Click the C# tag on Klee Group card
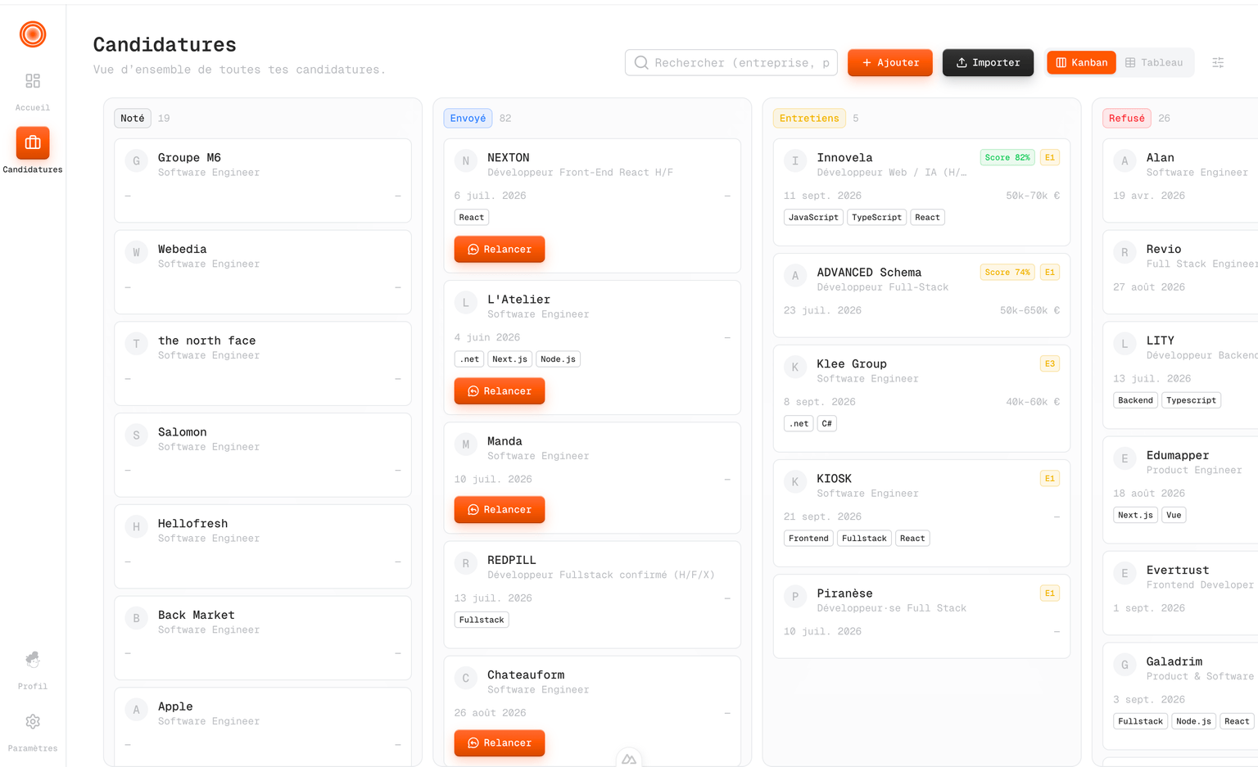Image resolution: width=1258 pixels, height=767 pixels. coord(827,423)
